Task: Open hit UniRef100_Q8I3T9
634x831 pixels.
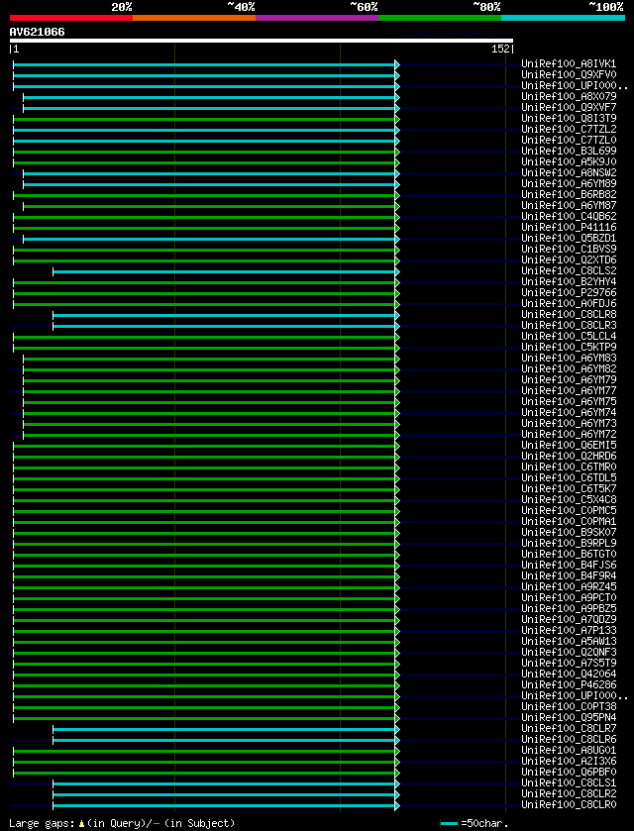Action: click(x=570, y=118)
